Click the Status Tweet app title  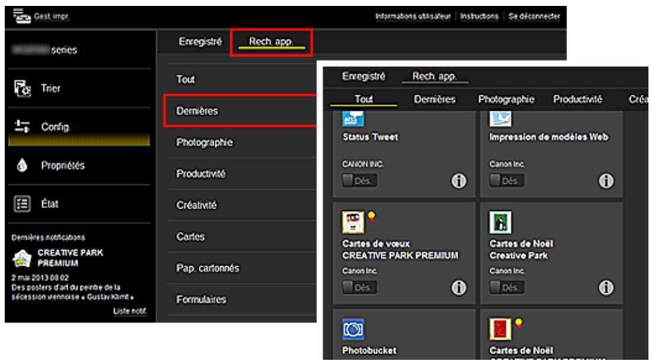point(371,137)
